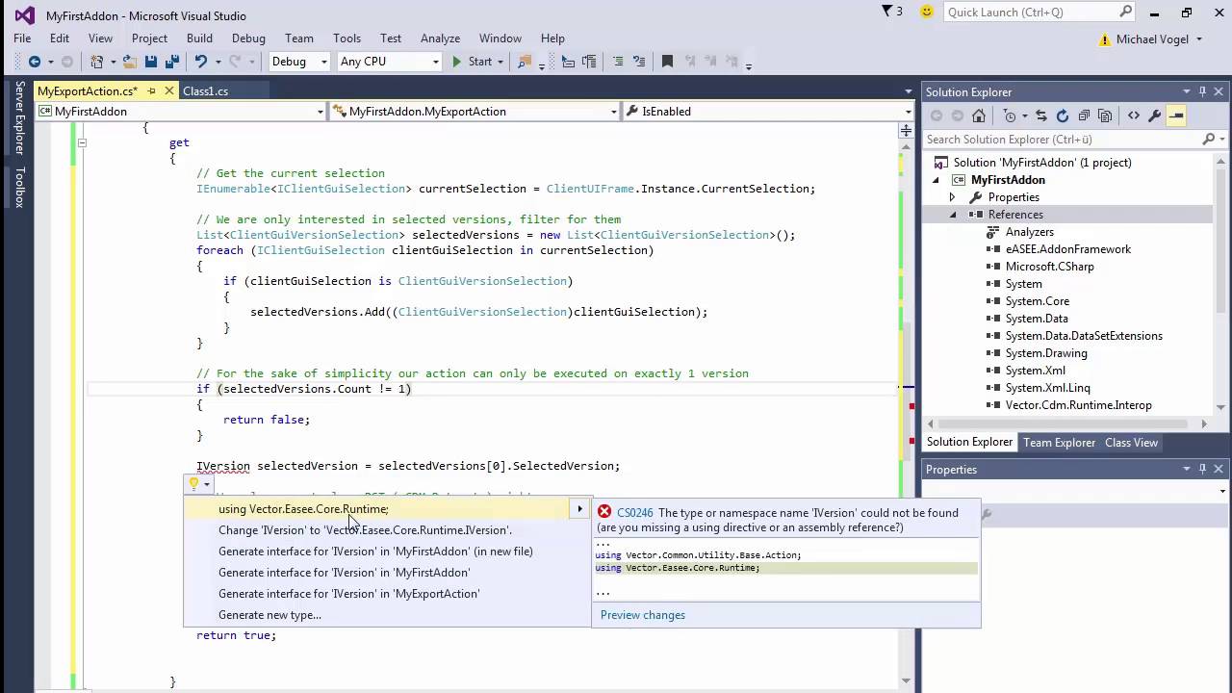Click the Home icon in Solution Explorer
This screenshot has width=1232, height=693.
tap(979, 115)
